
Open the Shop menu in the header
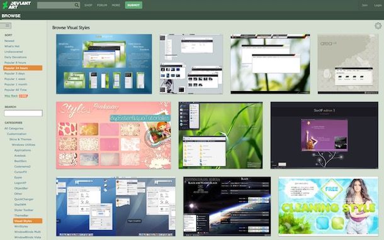(x=88, y=5)
